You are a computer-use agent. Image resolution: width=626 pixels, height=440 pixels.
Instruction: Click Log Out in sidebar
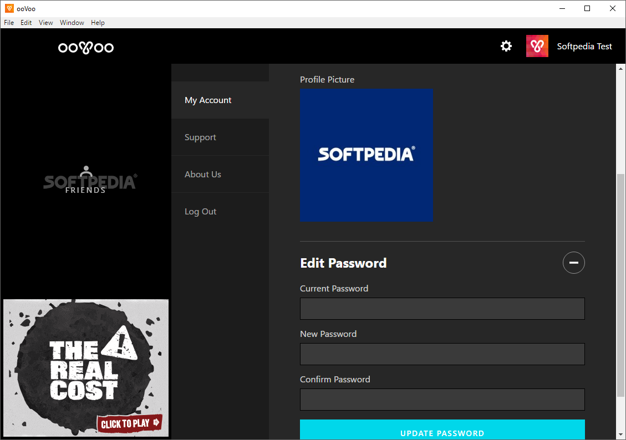(x=220, y=212)
